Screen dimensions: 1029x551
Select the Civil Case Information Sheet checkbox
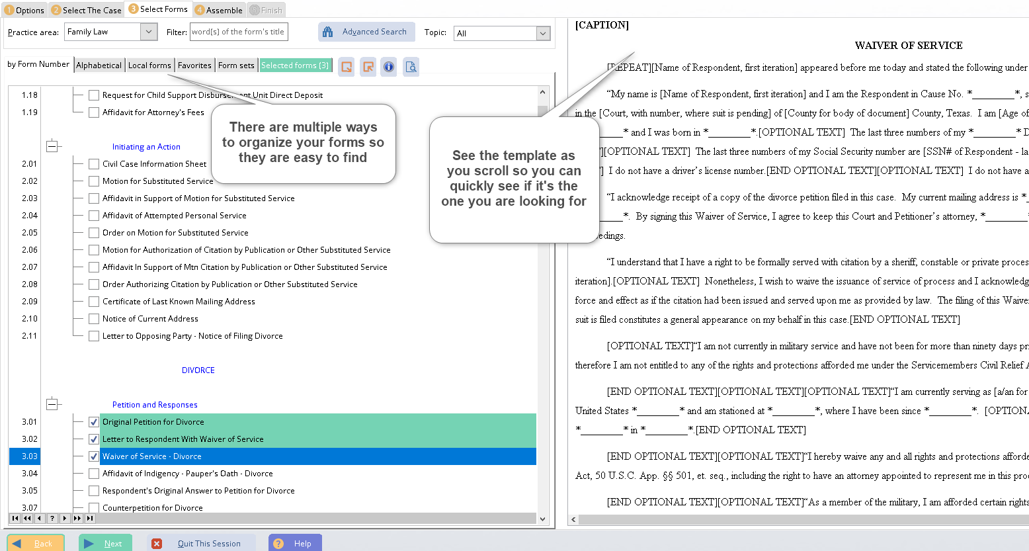point(94,163)
